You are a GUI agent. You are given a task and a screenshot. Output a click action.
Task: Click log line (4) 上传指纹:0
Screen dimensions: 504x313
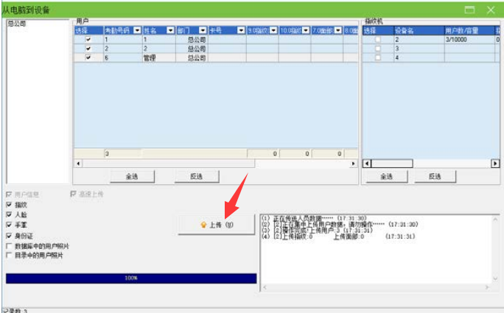[338, 236]
